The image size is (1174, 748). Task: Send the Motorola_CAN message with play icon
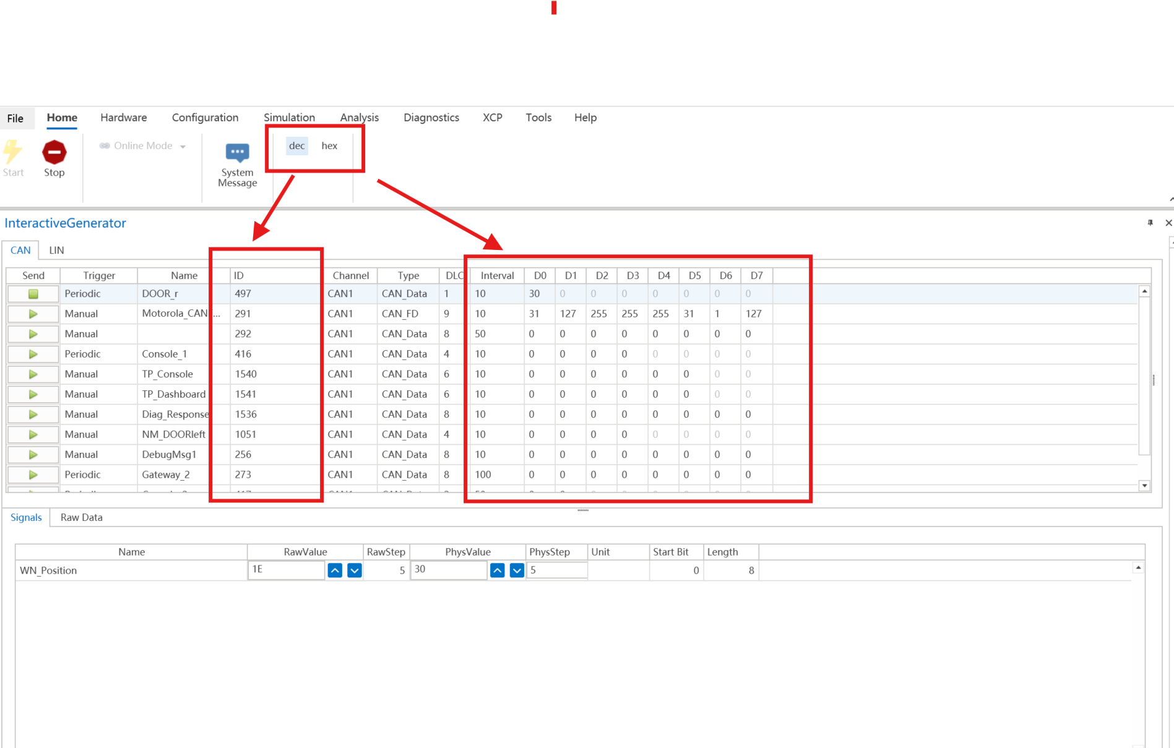(33, 314)
